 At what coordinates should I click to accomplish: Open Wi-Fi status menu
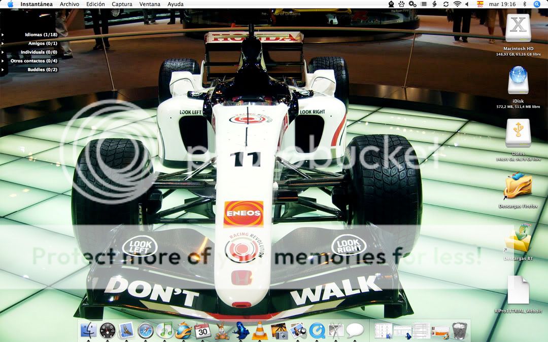(x=457, y=4)
